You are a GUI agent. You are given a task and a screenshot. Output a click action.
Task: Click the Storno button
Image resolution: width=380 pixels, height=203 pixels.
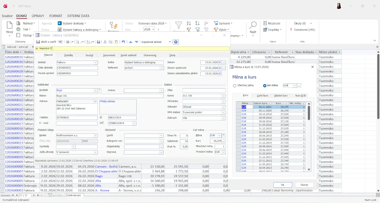pos(304,185)
